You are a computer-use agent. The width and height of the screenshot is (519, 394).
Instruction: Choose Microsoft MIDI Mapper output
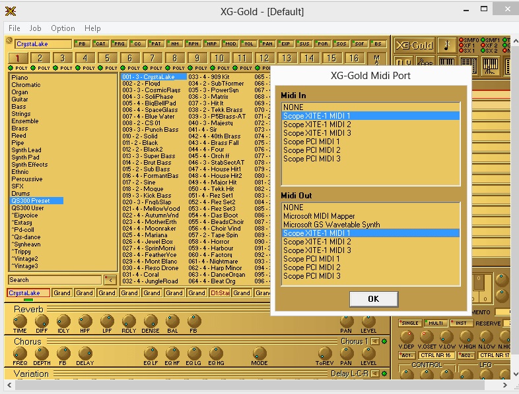point(370,216)
